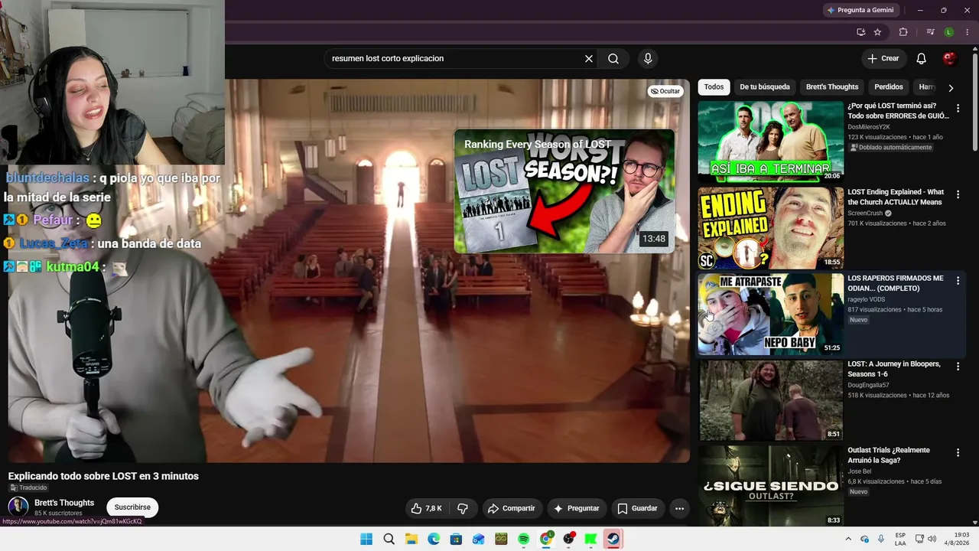Click the magnifying glass search button
This screenshot has width=979, height=551.
[x=613, y=59]
